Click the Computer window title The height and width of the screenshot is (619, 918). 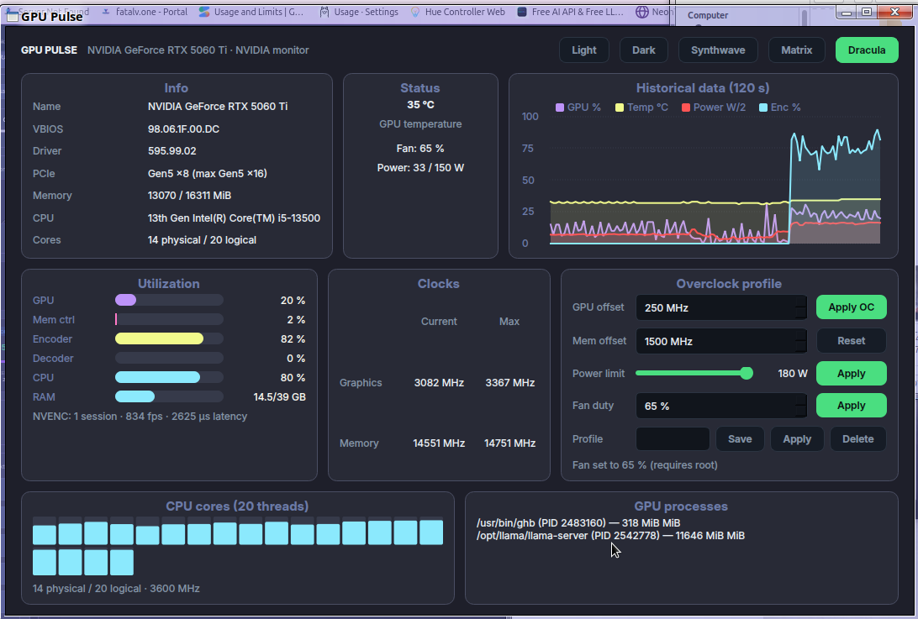point(708,15)
